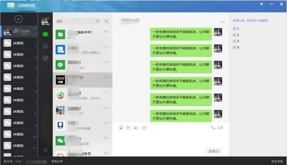Screen dimensions: 287x165
Task: Open the group chat with the multi-photo grid avatar
Action: [82, 110]
